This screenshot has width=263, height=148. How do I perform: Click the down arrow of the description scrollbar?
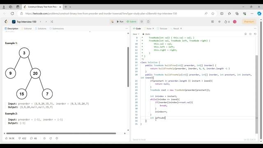[128, 130]
